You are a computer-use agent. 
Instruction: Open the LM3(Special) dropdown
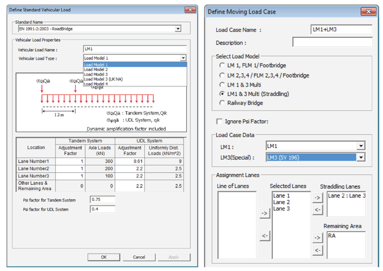coord(361,157)
